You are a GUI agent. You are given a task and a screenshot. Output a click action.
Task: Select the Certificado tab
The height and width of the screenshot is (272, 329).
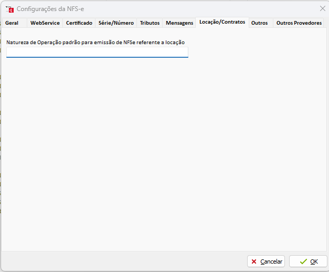pos(79,23)
